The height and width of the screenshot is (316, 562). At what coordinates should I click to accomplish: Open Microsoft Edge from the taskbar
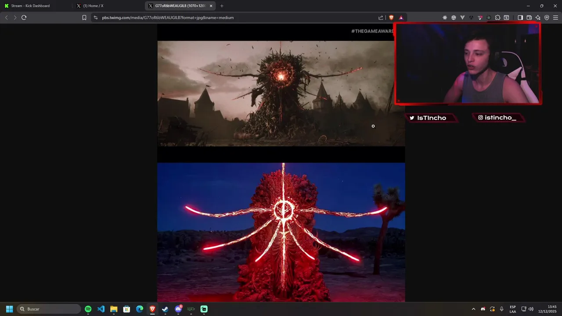coord(140,309)
